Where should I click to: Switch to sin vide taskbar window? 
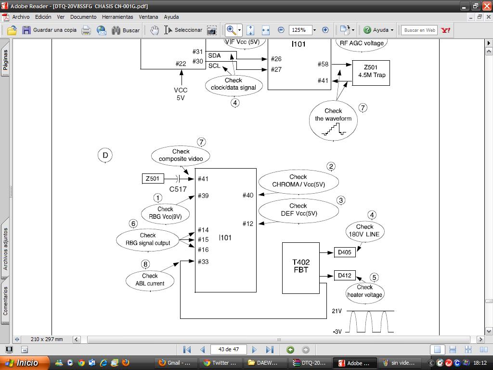click(399, 363)
